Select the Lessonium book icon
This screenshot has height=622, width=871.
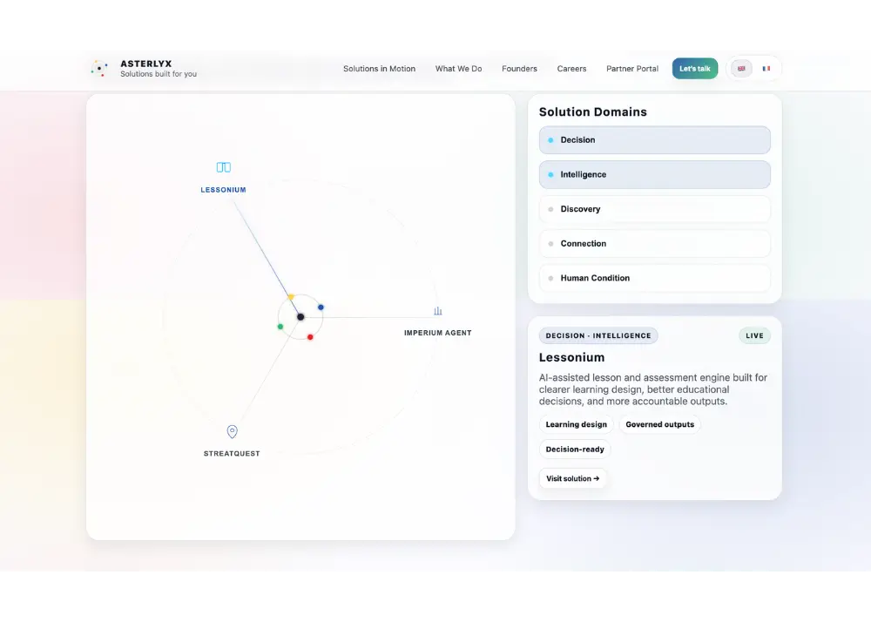[x=223, y=167]
